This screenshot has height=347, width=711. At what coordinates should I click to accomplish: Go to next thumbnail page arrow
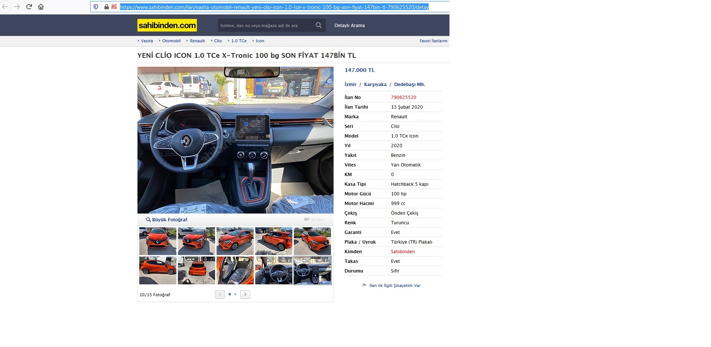[x=245, y=294]
